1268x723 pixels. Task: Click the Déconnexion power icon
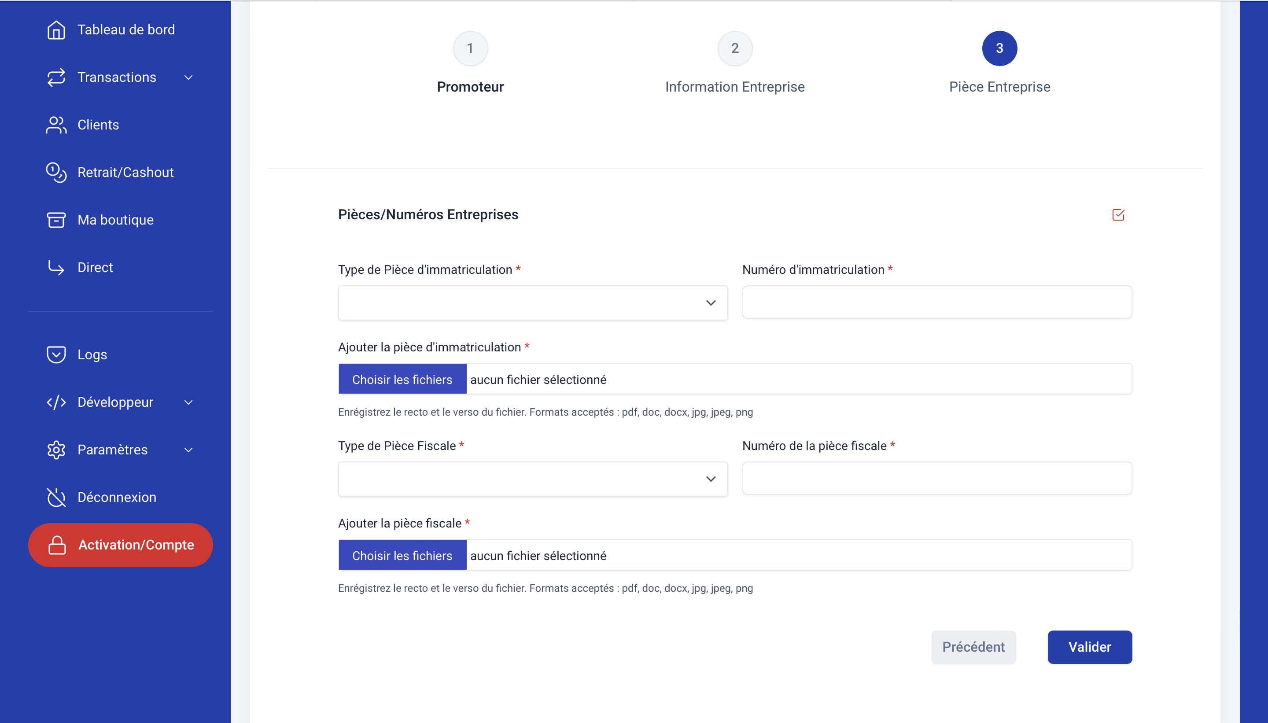click(56, 497)
